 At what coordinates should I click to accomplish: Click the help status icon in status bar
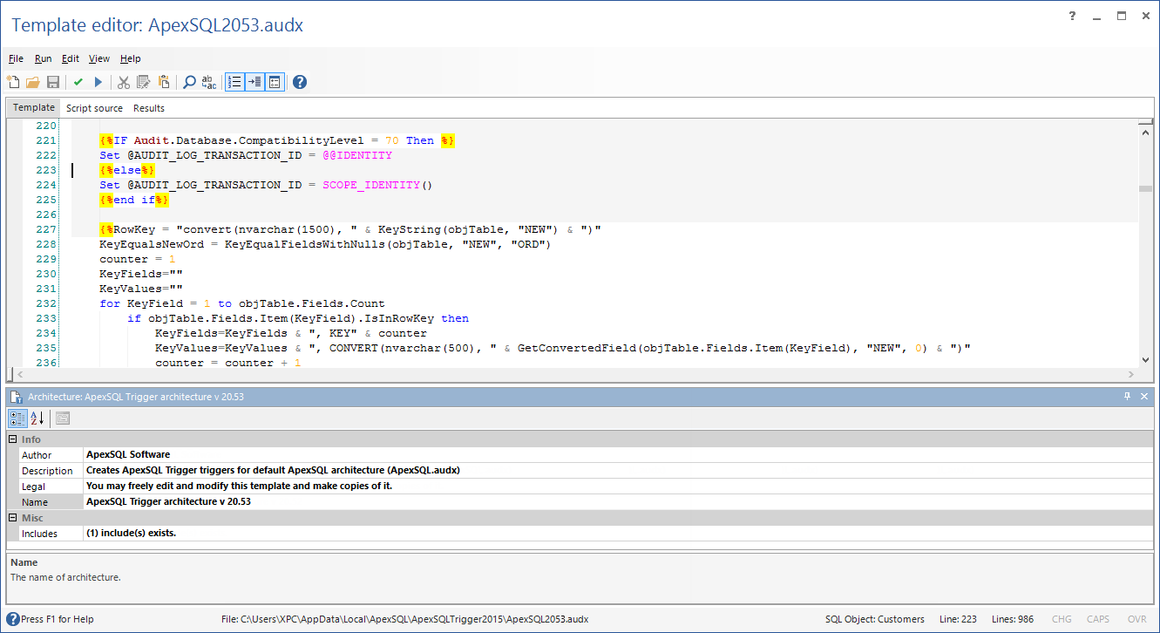13,619
